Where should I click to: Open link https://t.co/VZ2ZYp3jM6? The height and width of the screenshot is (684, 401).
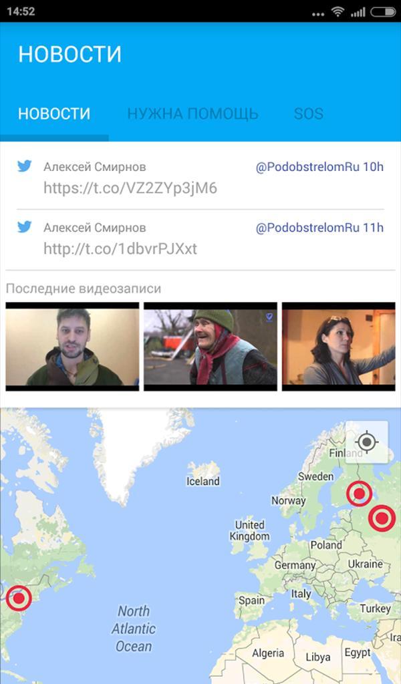point(130,188)
